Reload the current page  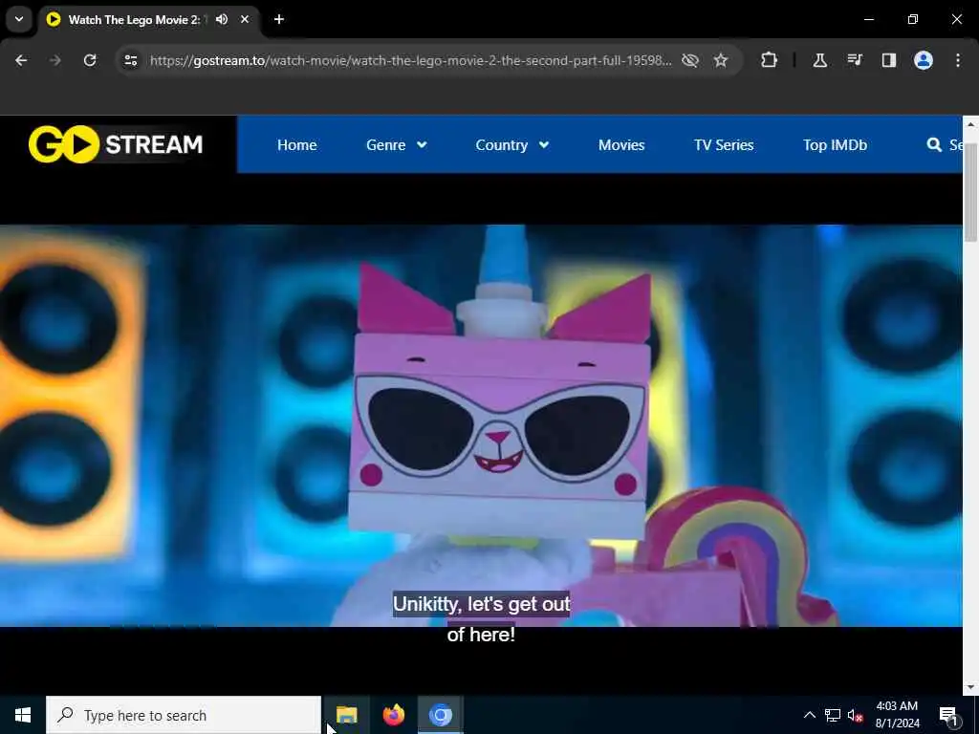90,60
